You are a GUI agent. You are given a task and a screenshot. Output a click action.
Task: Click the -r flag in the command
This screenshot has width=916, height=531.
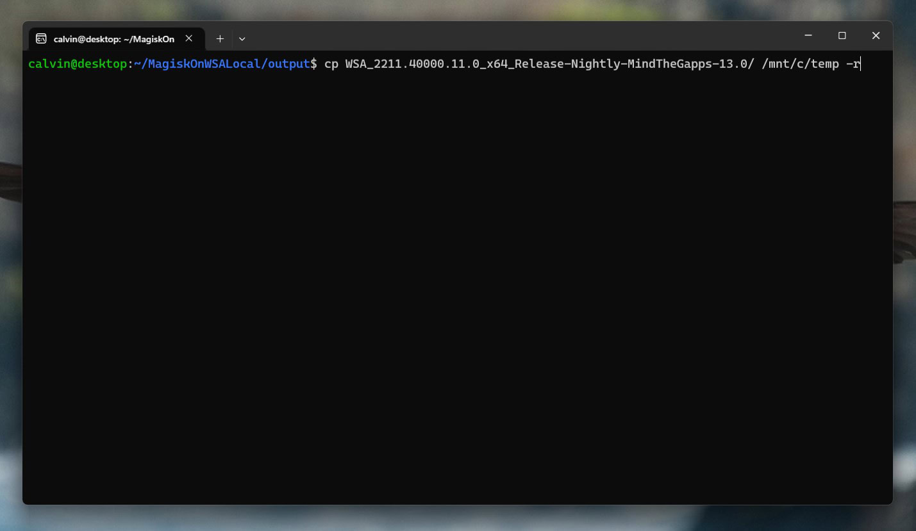(x=853, y=64)
